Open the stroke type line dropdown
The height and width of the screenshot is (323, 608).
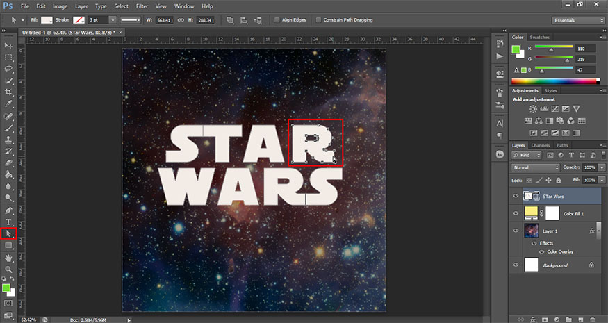pos(131,20)
